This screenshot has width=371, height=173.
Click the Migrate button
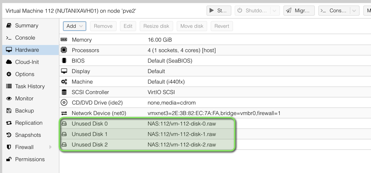click(299, 10)
